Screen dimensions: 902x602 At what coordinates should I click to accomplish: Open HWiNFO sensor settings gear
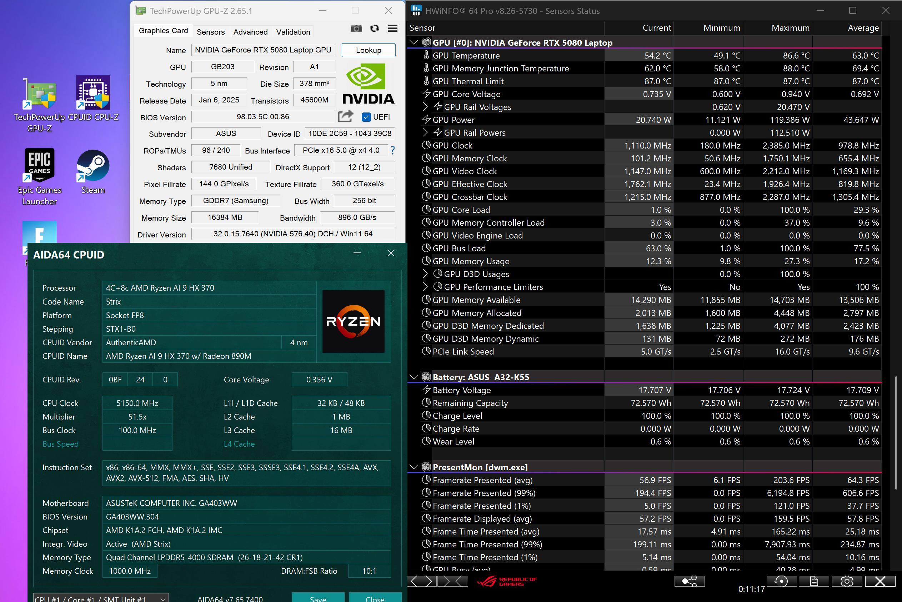click(x=847, y=581)
